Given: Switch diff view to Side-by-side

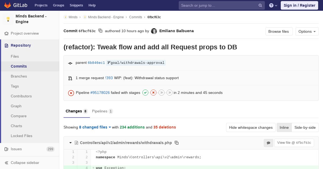Looking at the screenshot, I should (305, 127).
